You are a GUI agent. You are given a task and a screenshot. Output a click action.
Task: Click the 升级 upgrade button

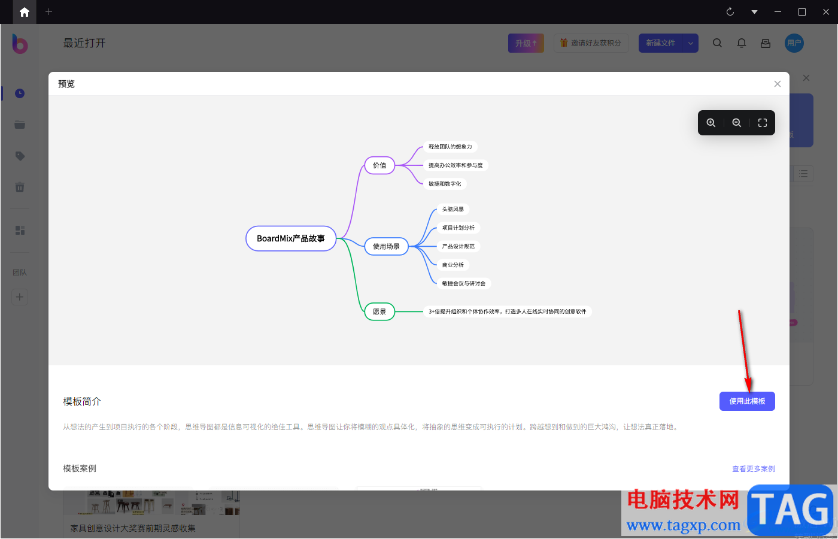click(x=526, y=43)
